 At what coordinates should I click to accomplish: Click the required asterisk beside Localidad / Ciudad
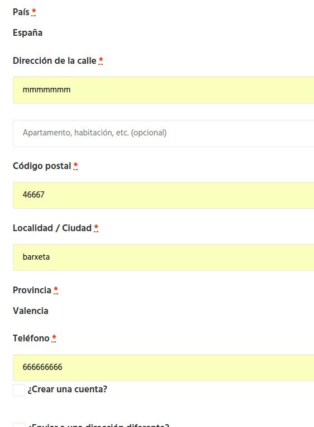(x=96, y=228)
